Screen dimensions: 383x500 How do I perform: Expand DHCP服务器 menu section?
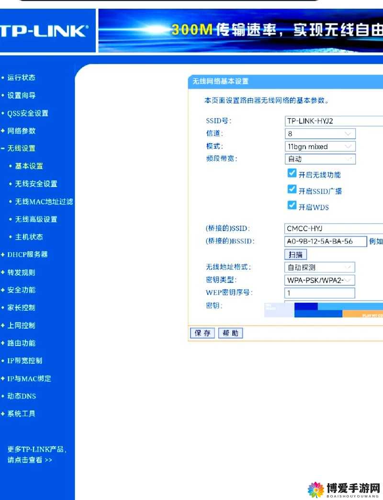27,254
